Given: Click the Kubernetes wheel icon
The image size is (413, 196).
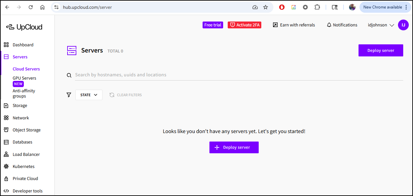Looking at the screenshot, I should [x=6, y=167].
